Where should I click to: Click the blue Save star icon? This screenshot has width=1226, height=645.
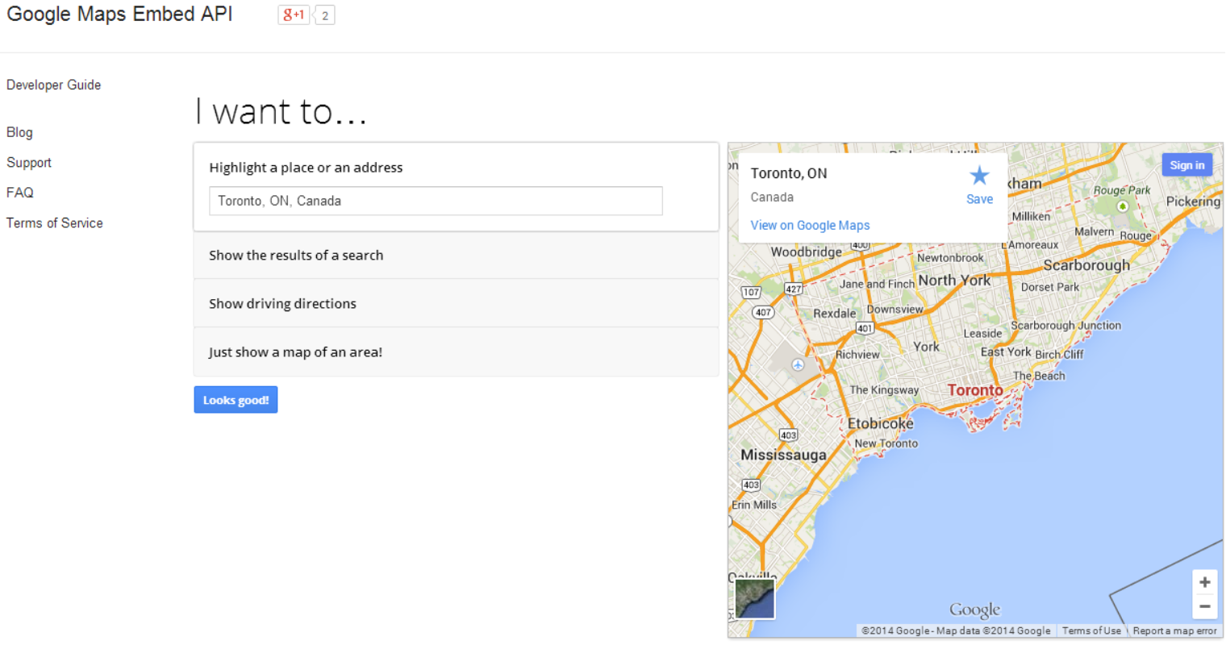point(979,176)
